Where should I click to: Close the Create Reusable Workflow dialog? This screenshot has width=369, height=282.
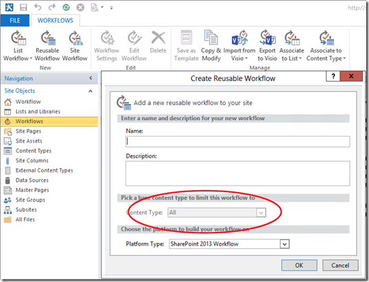click(x=351, y=76)
